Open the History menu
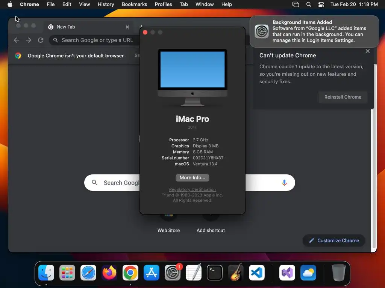This screenshot has height=288, width=385. tap(106, 4)
